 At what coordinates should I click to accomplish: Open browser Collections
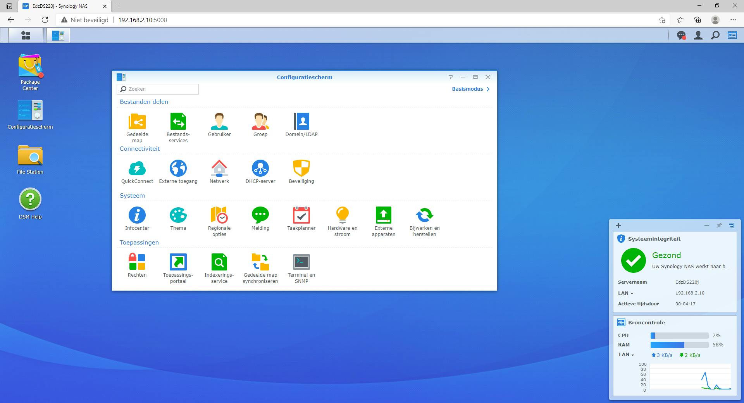tap(697, 20)
